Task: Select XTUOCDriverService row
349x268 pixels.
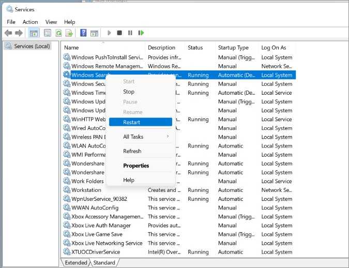Action: pos(179,252)
